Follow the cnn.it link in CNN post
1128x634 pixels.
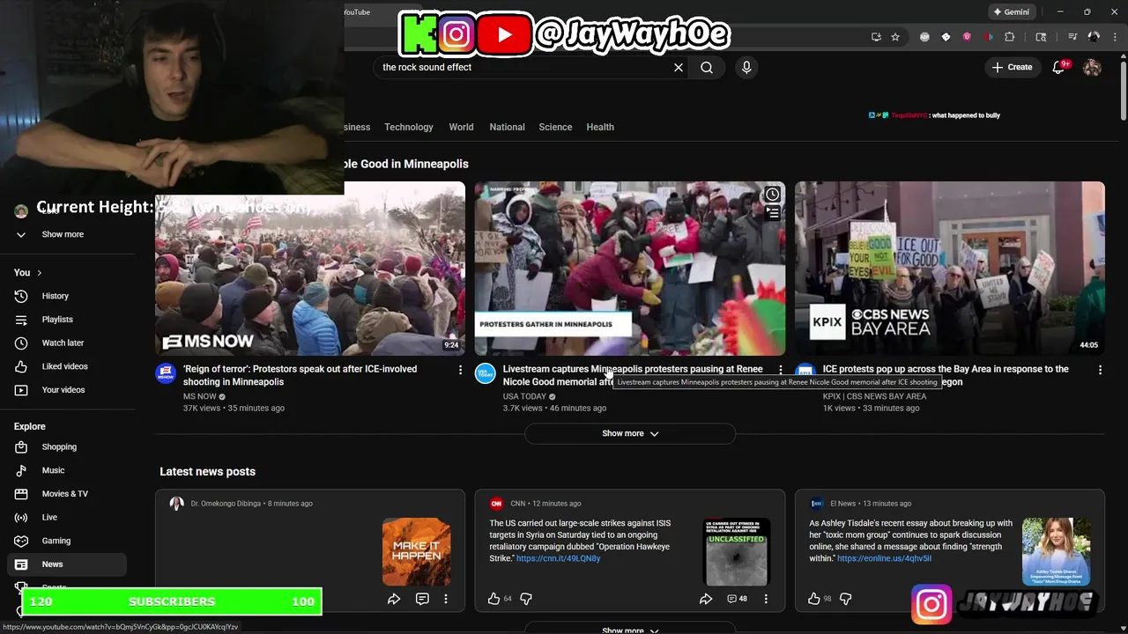[558, 558]
